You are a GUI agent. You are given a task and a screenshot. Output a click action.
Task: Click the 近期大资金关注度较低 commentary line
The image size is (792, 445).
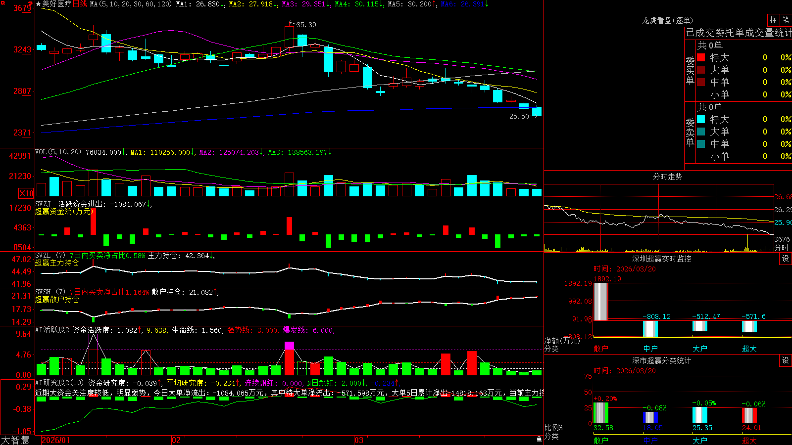289,393
